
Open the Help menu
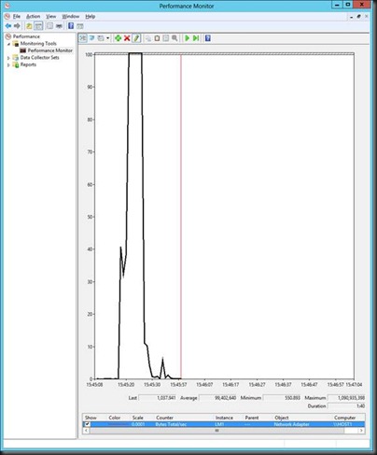coord(91,16)
